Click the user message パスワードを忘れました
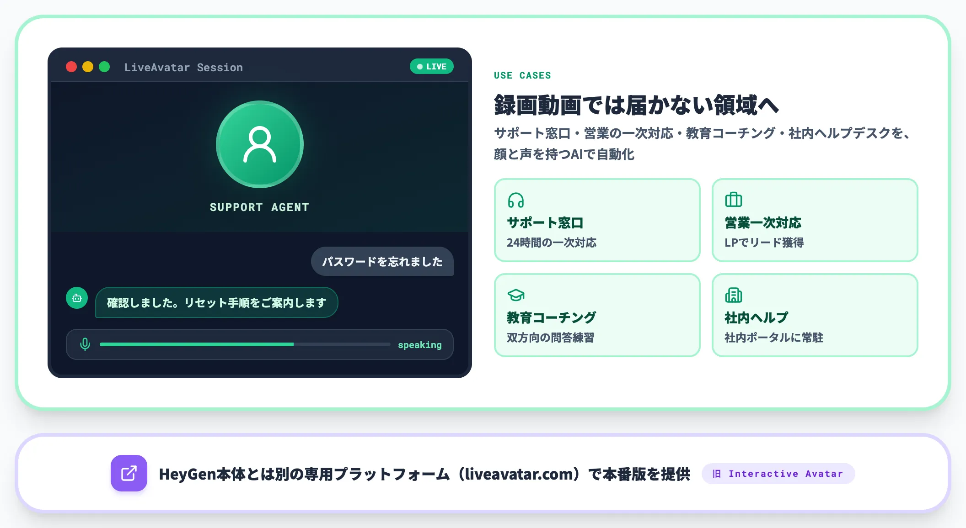 click(382, 261)
